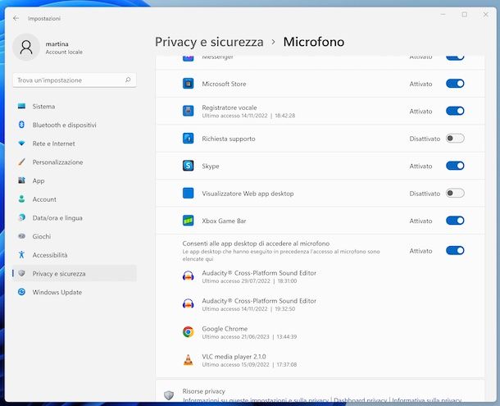Viewport: 500px width, 406px height.
Task: Click the Risorse privacy shield icon
Action: click(169, 395)
